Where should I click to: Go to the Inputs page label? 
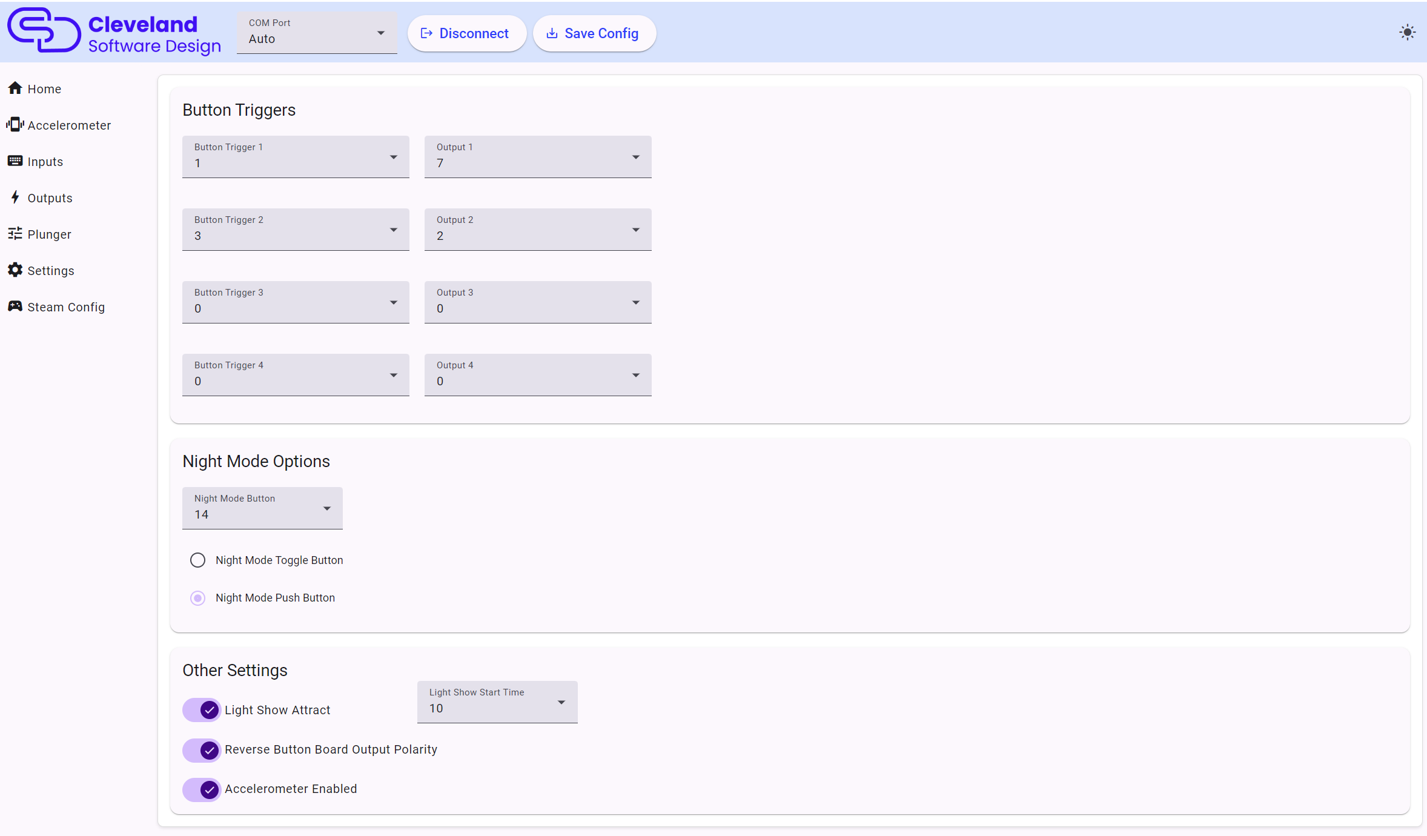coord(45,162)
